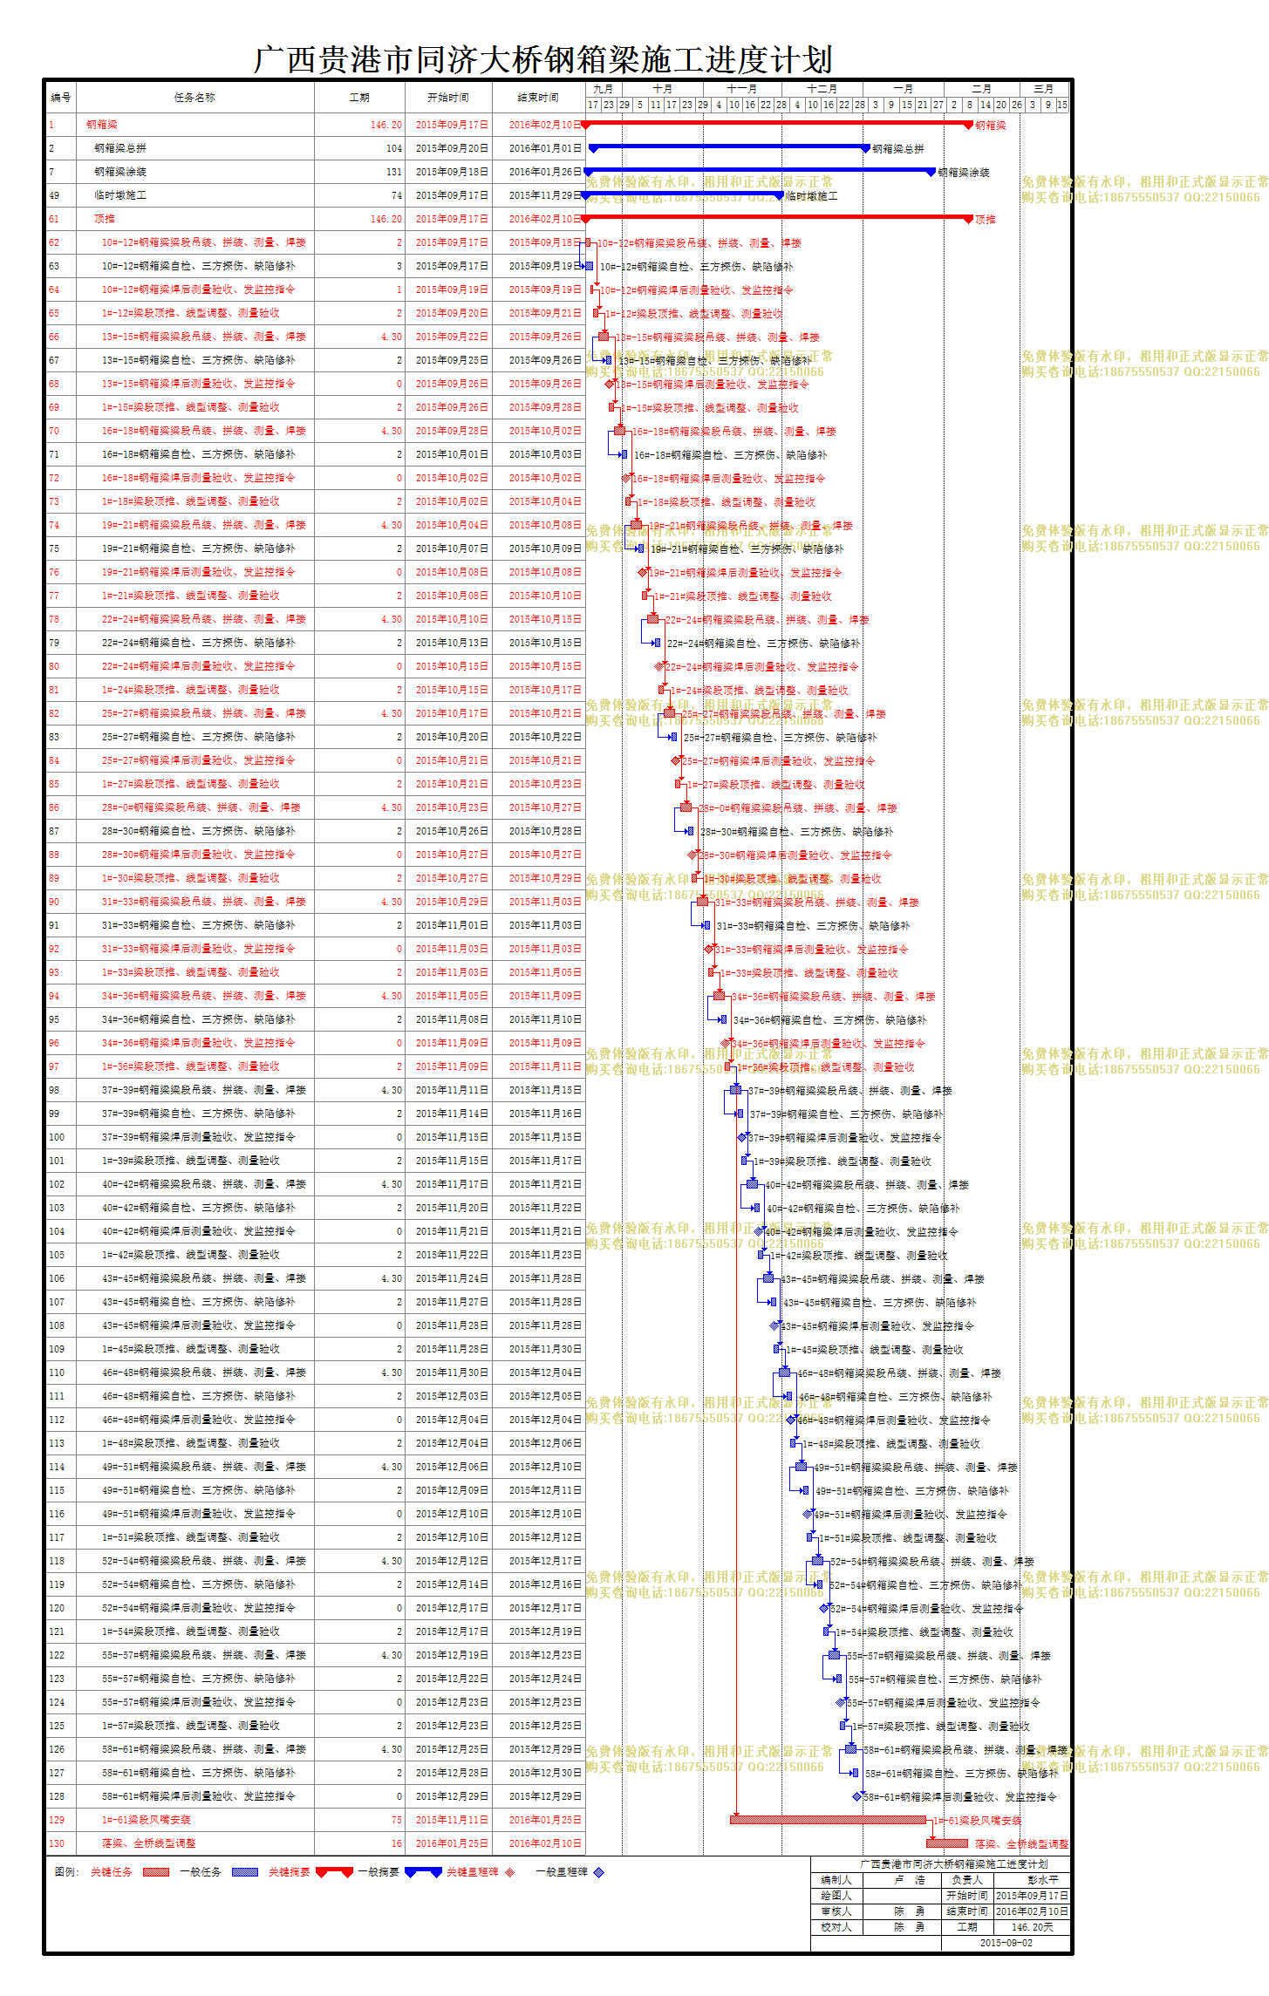Click the red 落梁、全桥线型调整 task bar
The image size is (1269, 1996).
point(947,1843)
